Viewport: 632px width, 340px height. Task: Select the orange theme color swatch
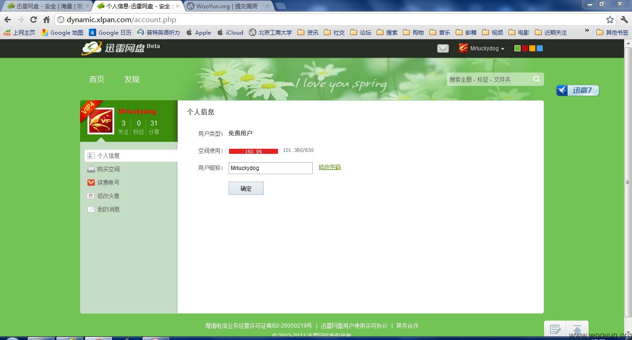(533, 49)
